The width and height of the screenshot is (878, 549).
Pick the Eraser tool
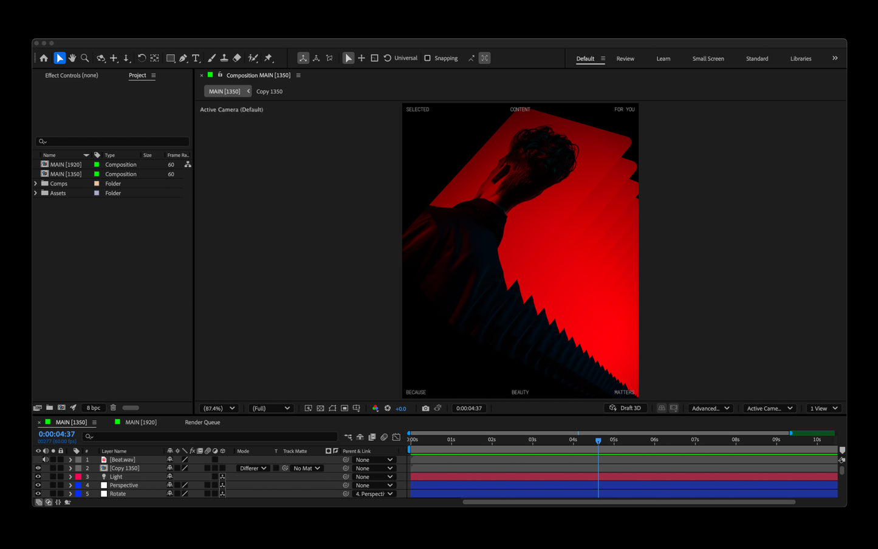point(237,58)
